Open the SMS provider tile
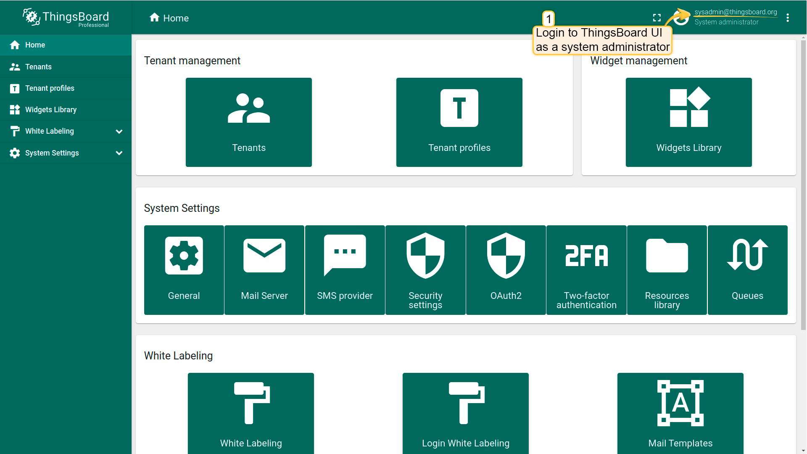The height and width of the screenshot is (454, 807). pyautogui.click(x=345, y=270)
